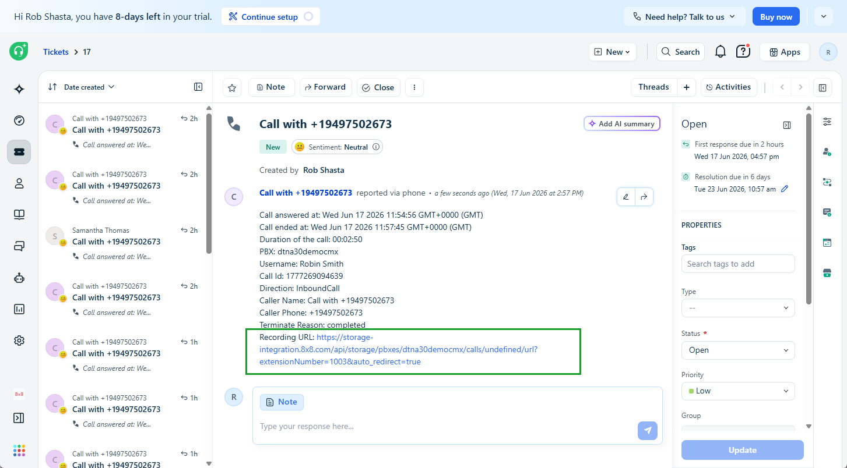Edit the resolution due date pencil icon
This screenshot has width=847, height=468.
coord(785,189)
